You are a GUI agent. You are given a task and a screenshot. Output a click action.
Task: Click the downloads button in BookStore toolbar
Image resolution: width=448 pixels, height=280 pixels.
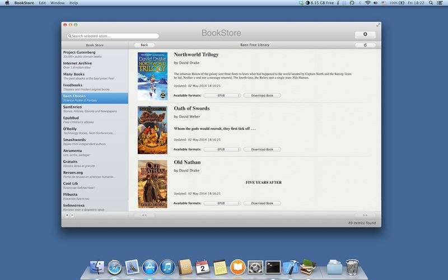[x=365, y=34]
